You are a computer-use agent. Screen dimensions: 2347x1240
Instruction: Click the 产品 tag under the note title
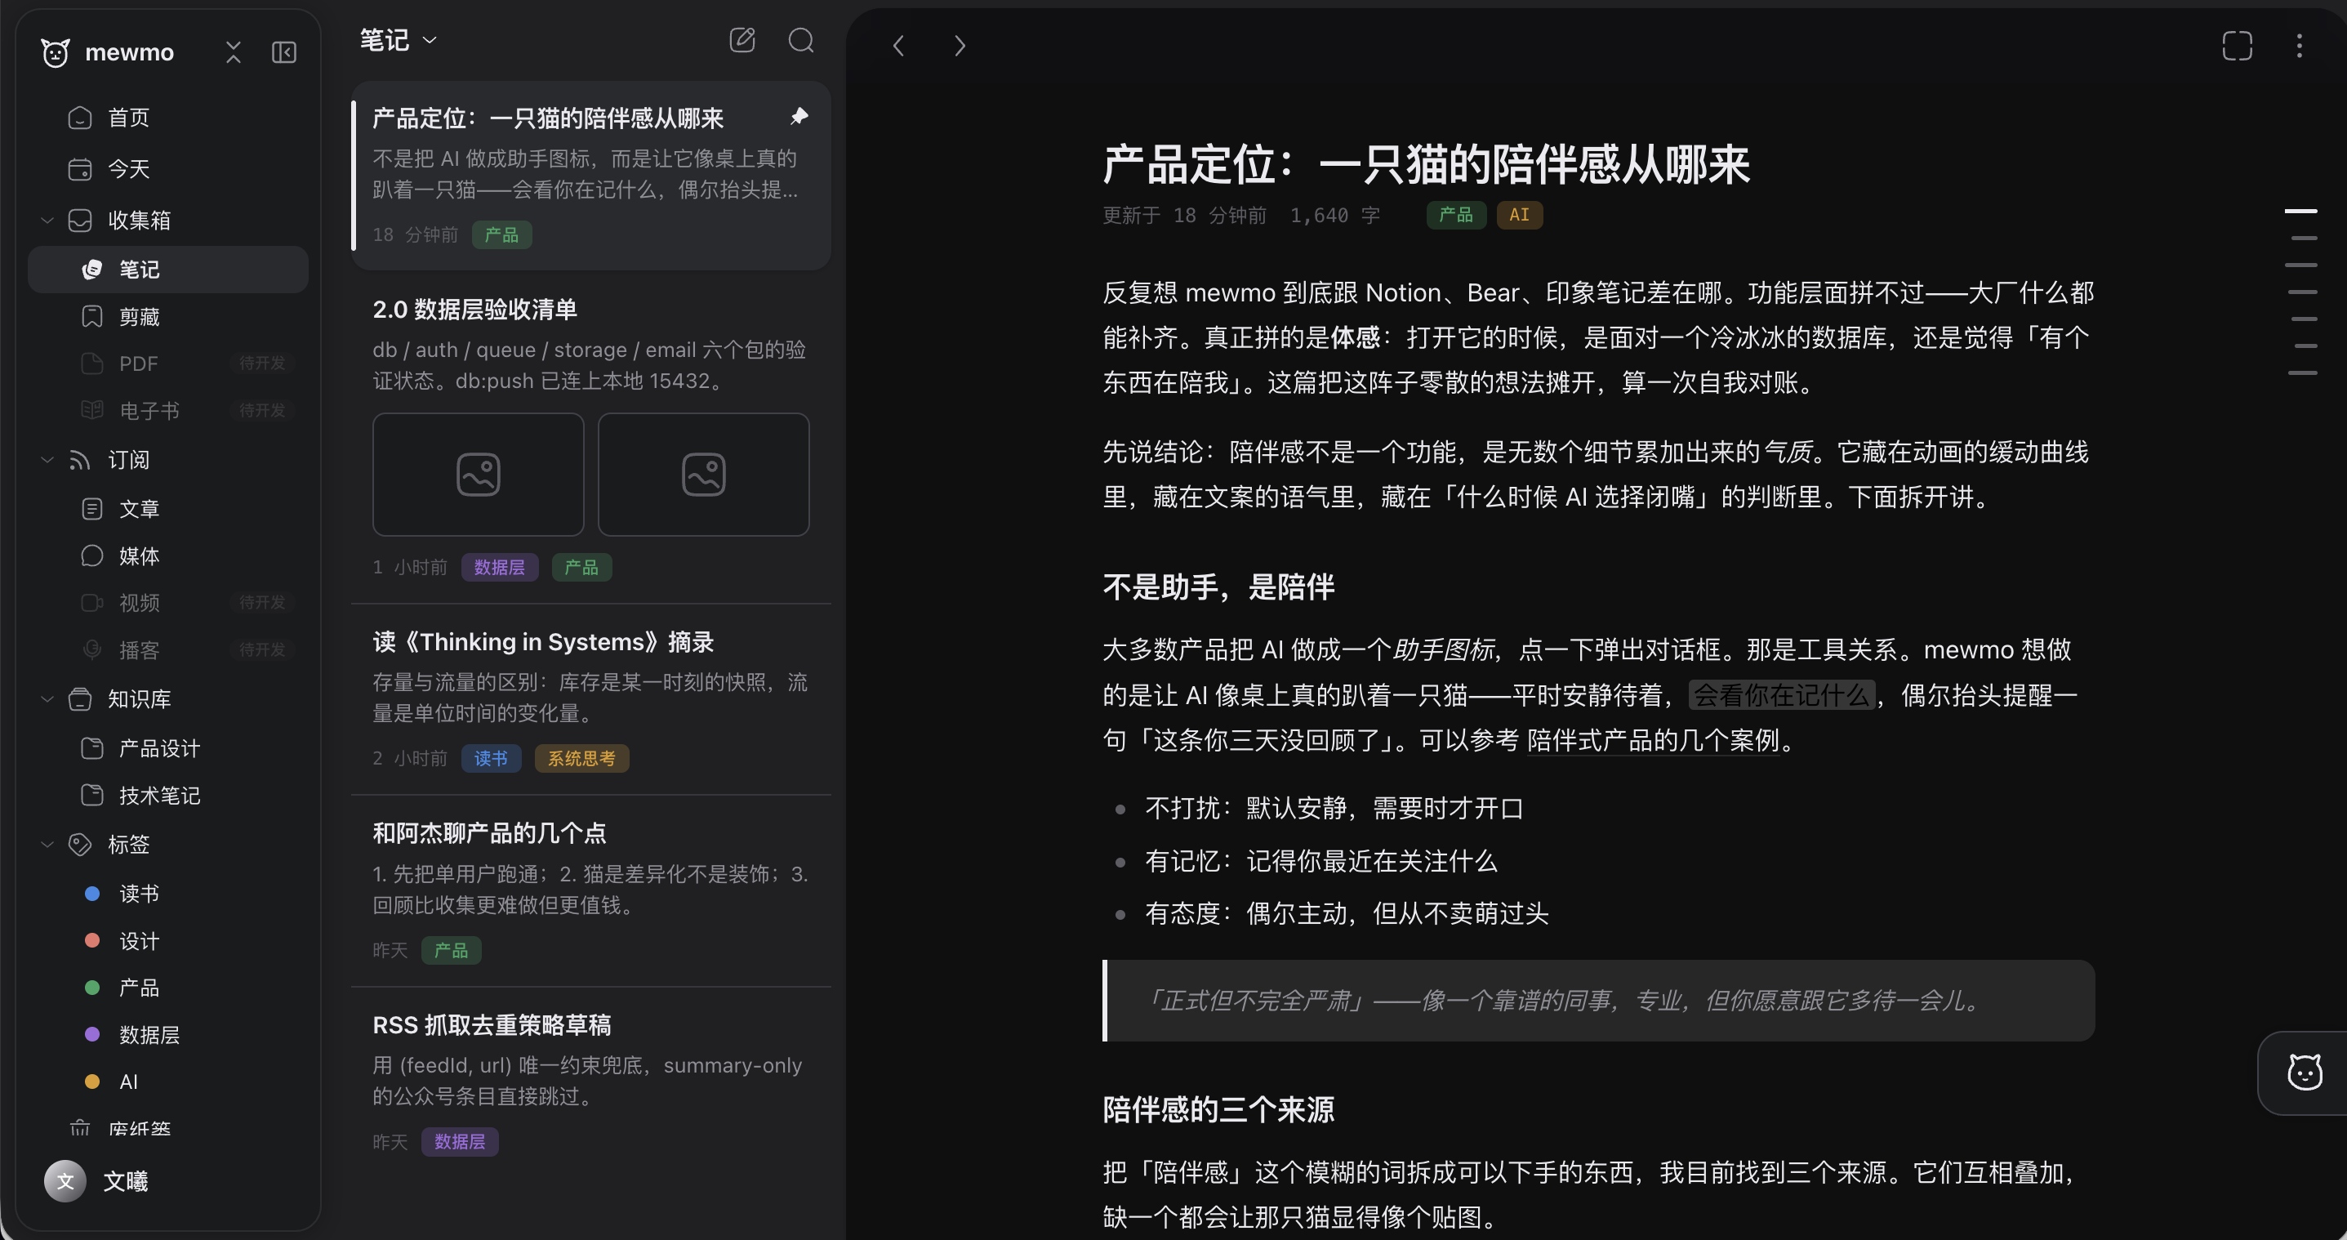[x=1455, y=215]
